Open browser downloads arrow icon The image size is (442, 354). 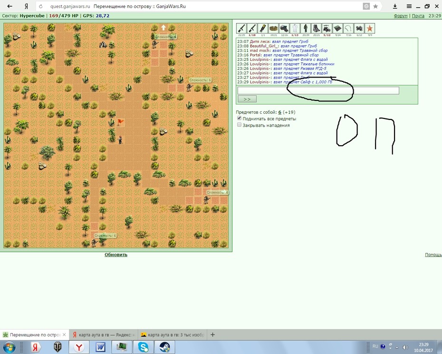[395, 6]
